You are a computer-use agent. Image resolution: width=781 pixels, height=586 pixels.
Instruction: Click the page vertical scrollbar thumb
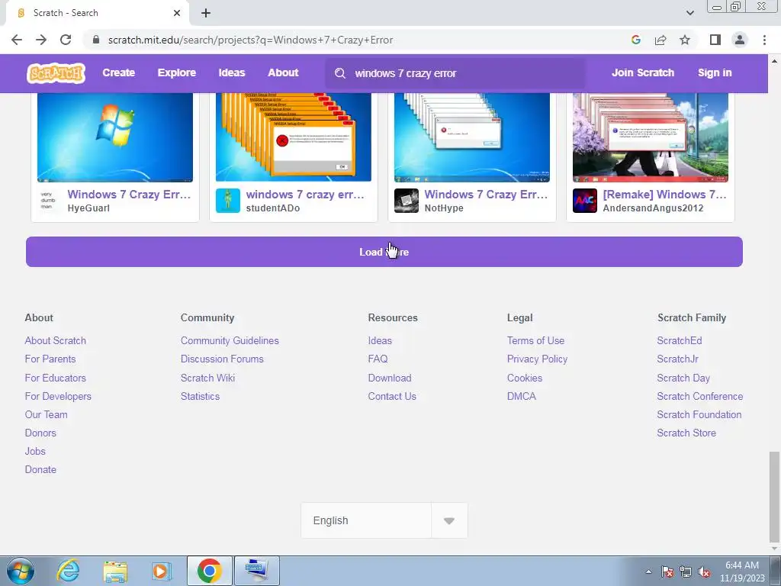point(773,497)
